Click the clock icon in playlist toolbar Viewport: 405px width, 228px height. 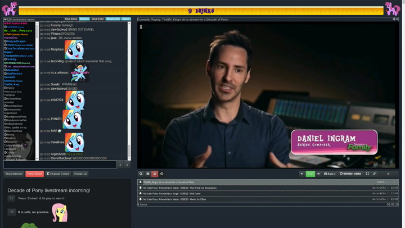pos(162,174)
